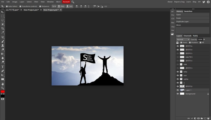This screenshot has width=211, height=120.
Task: Expand the Opacity dropdown arrow
Action: [x=204, y=39]
